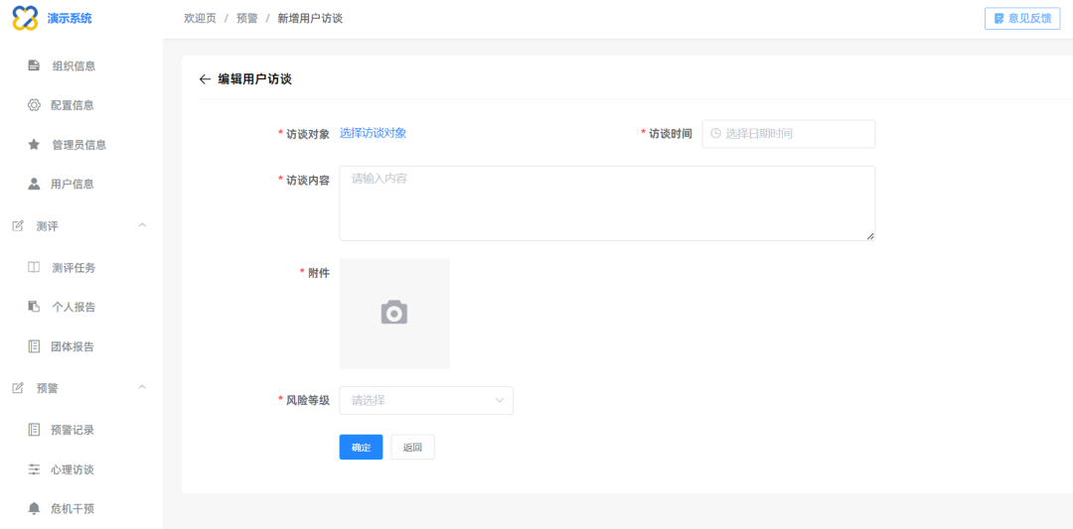1073x529 pixels.
Task: Click the 访谈时间 date-time input
Action: pos(788,133)
